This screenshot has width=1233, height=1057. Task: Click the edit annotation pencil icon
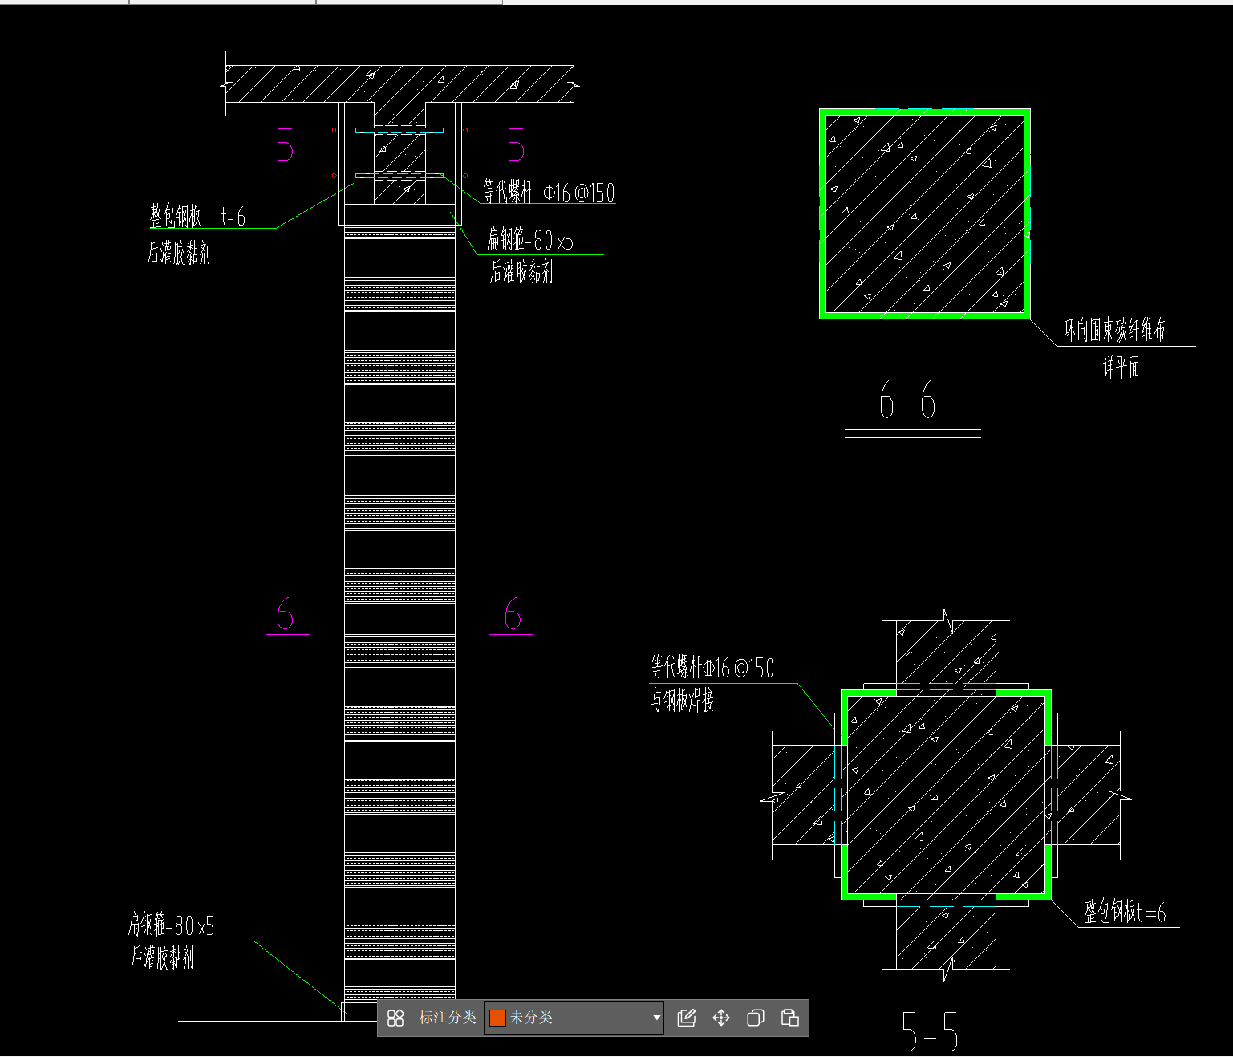pyautogui.click(x=687, y=1018)
